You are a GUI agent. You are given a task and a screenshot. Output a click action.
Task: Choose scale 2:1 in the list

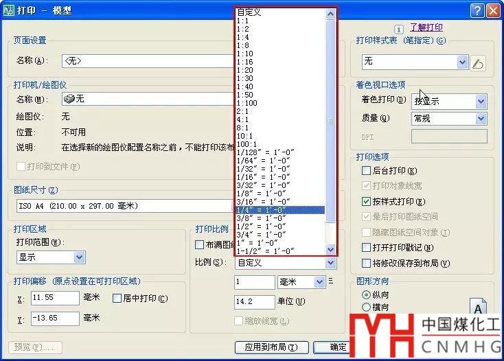click(280, 111)
